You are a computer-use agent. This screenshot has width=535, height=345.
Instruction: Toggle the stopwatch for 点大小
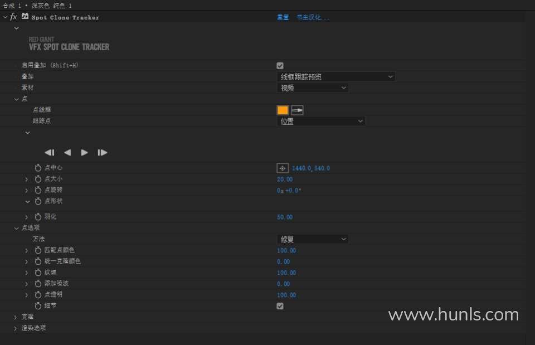pos(38,179)
